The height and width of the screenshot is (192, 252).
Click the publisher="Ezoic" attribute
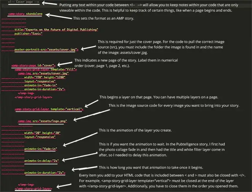(28, 33)
